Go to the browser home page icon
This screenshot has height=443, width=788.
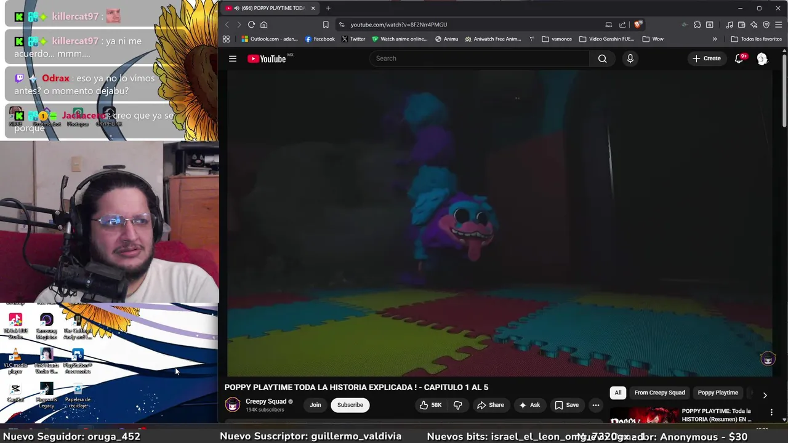click(263, 25)
